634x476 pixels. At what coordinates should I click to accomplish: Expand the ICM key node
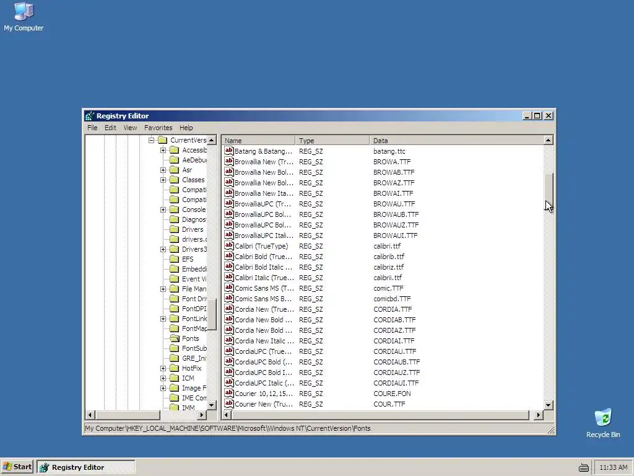[x=163, y=378]
